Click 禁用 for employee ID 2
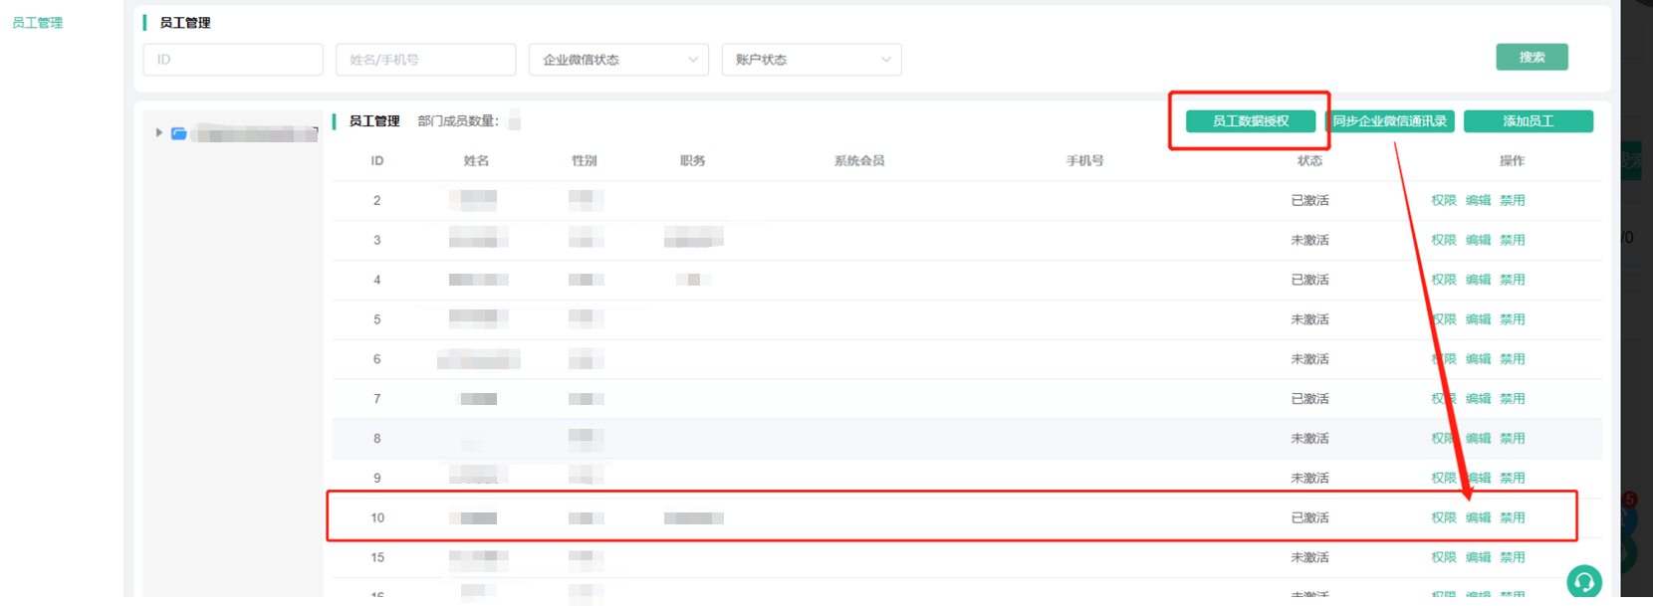This screenshot has height=606, width=1653. 1513,200
